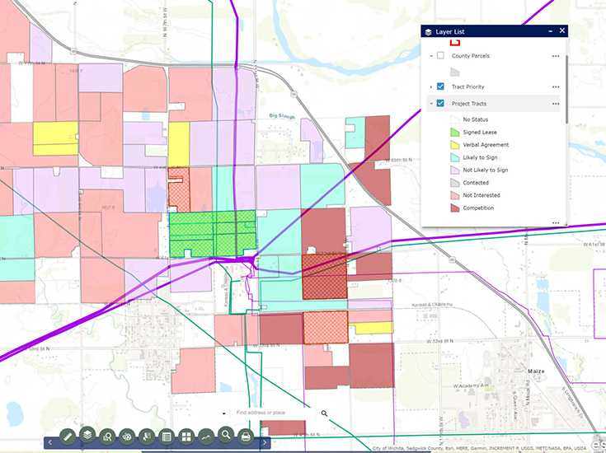
Task: Click the Layer List stack icon in header
Action: click(428, 32)
